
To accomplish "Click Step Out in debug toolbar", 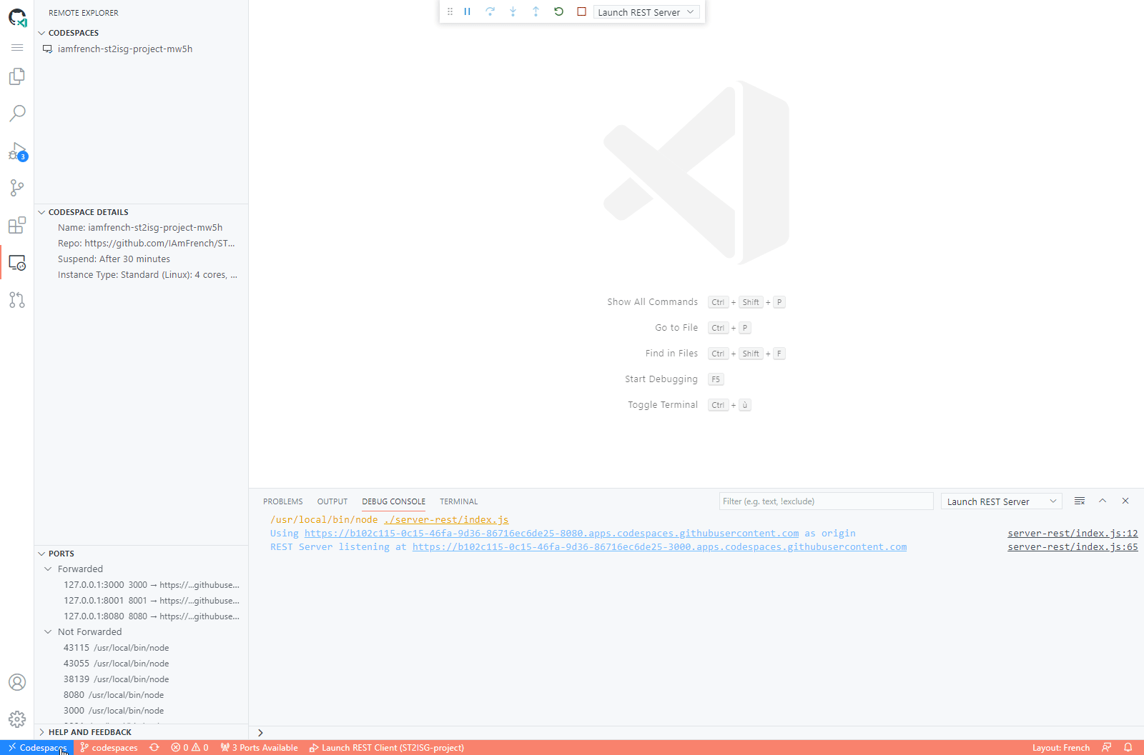I will pos(536,11).
